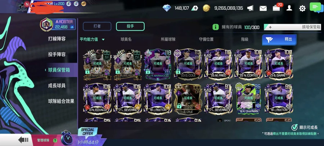
Task: Open the mail envelope icon
Action: tap(263, 8)
